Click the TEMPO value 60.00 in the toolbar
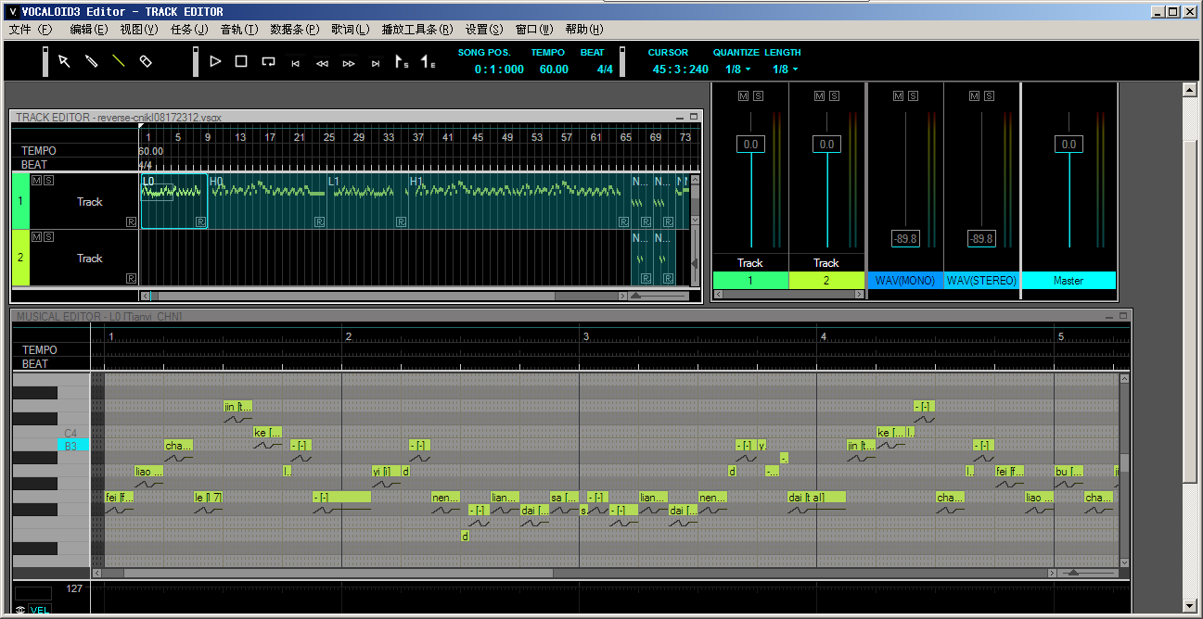This screenshot has width=1203, height=619. (x=554, y=69)
